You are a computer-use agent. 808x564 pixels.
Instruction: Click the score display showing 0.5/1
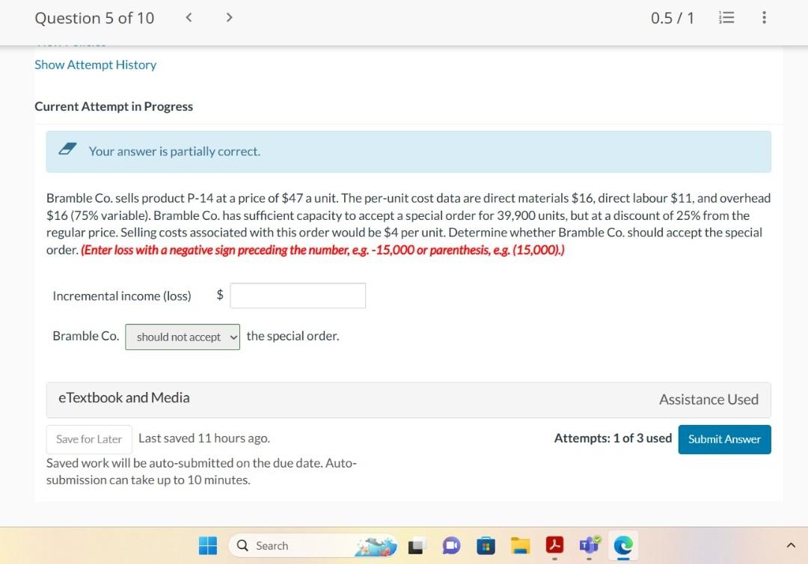(672, 18)
